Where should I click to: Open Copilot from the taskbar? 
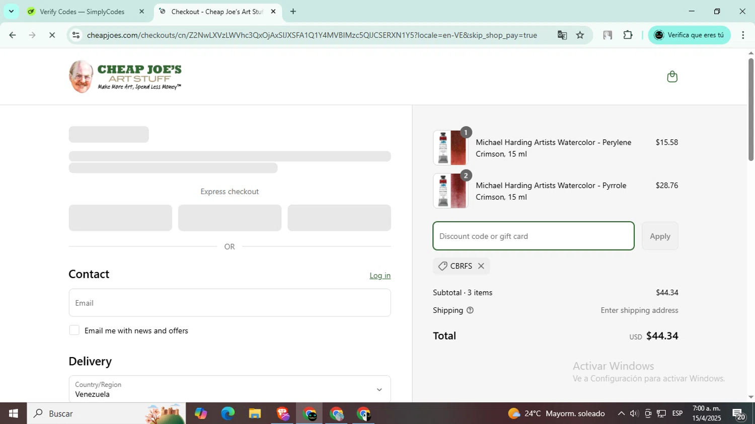coord(201,413)
